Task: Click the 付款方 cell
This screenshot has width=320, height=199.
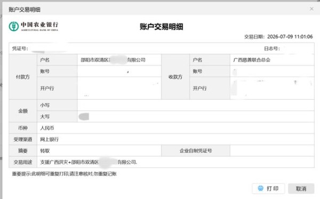Action: coord(23,77)
